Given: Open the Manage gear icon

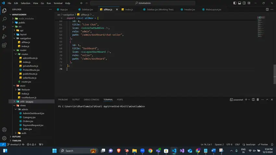Looking at the screenshot, I should [x=4, y=138].
